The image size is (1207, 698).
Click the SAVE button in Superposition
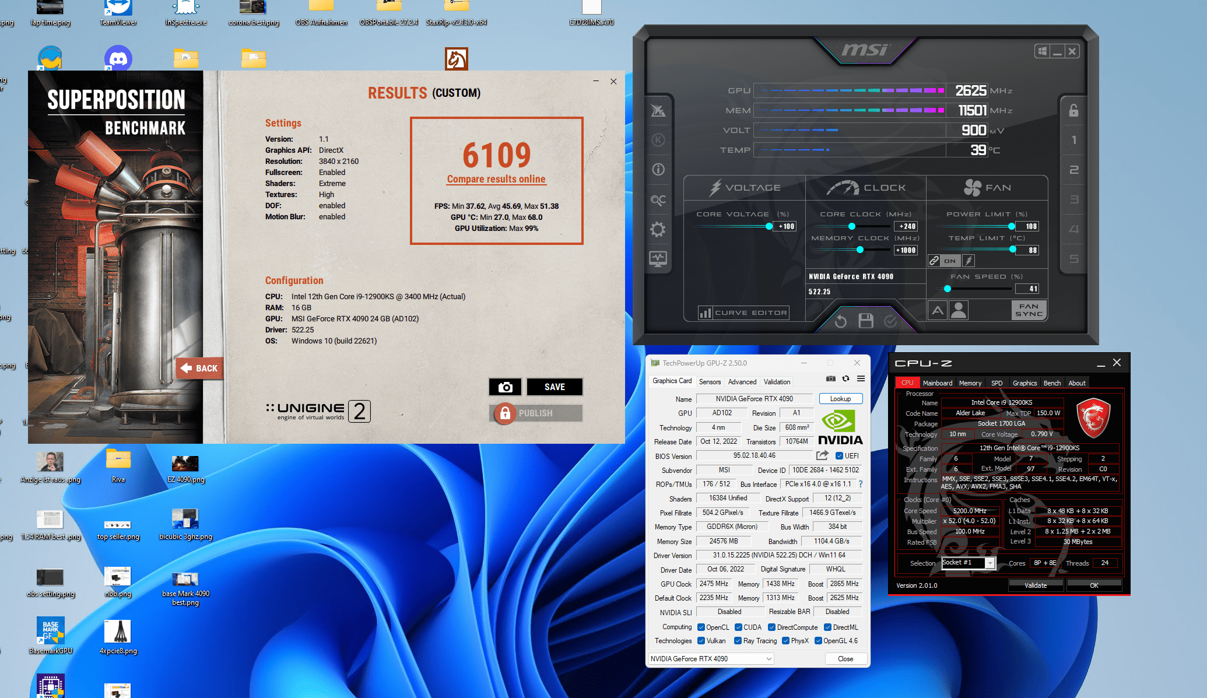[555, 387]
